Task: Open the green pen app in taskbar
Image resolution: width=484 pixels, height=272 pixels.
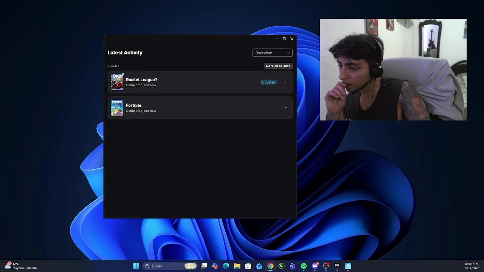Action: 281,266
